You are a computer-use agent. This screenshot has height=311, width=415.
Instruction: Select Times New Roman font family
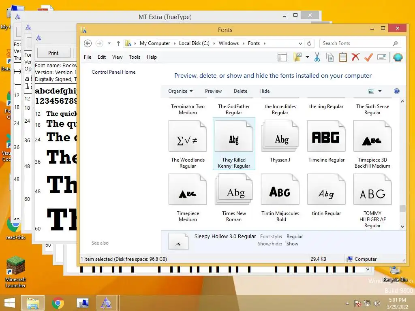tap(234, 198)
